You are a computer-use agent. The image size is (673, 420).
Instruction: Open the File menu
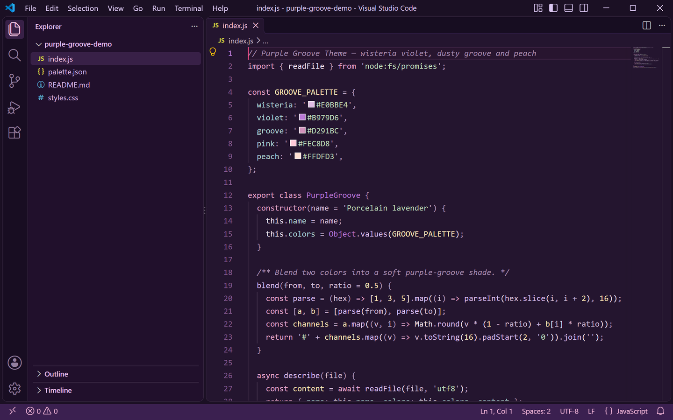(x=30, y=8)
